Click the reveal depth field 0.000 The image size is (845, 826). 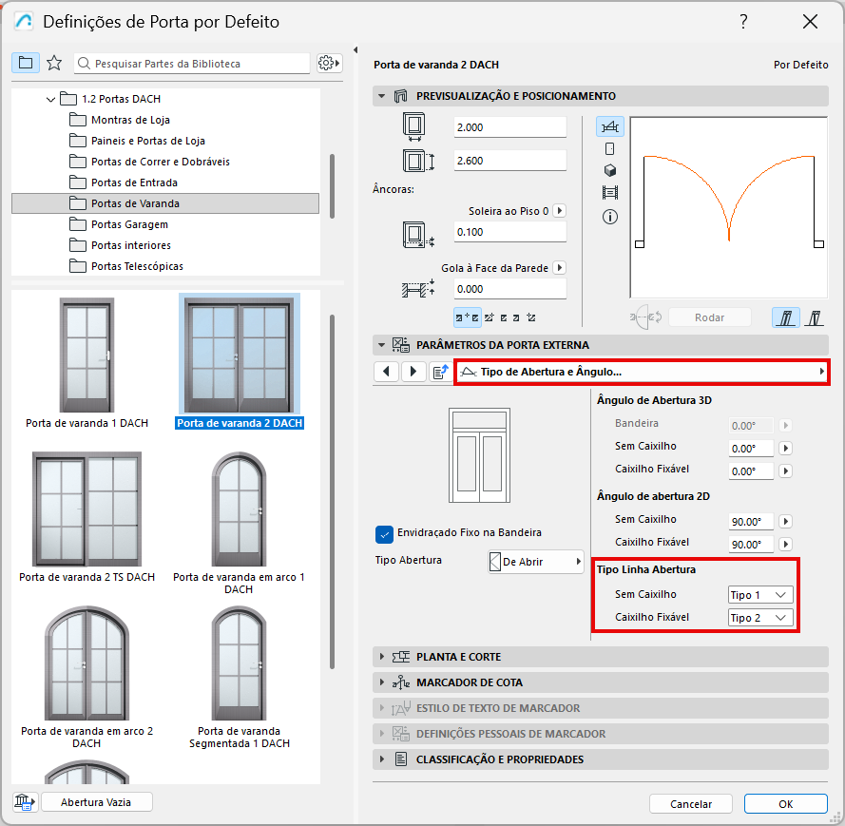[x=509, y=289]
